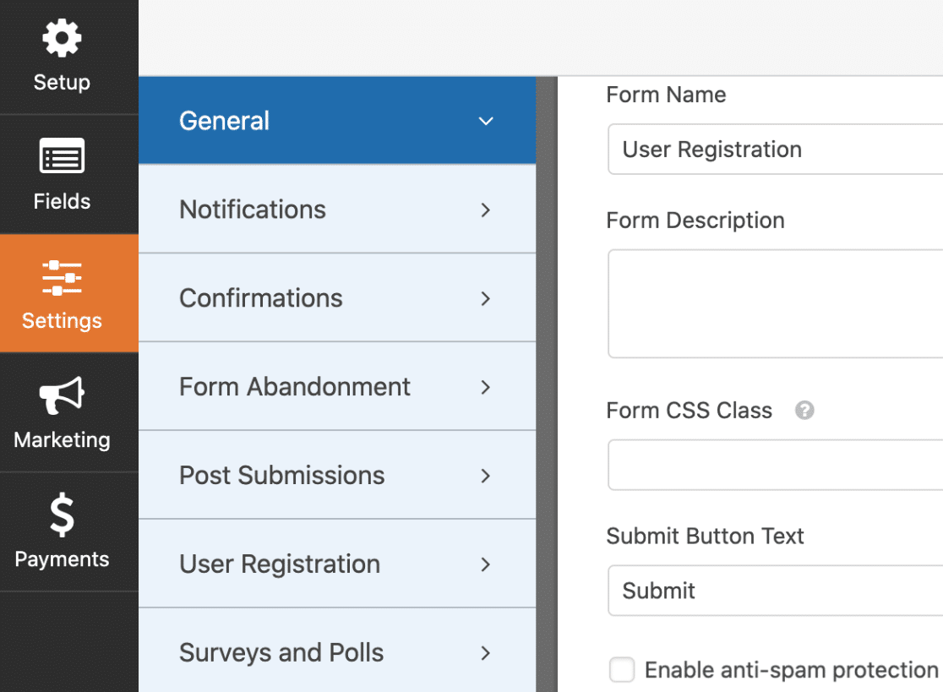The image size is (943, 692).
Task: Click the Settings label in sidebar
Action: click(62, 320)
